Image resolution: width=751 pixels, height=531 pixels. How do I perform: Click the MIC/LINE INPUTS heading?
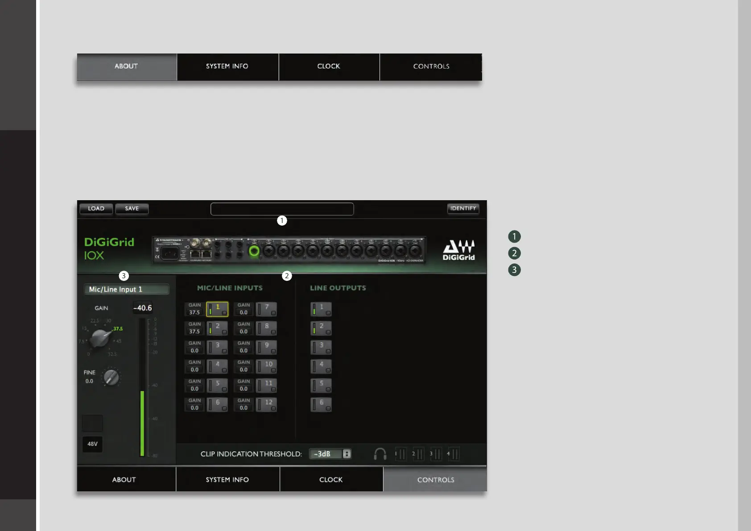click(230, 288)
